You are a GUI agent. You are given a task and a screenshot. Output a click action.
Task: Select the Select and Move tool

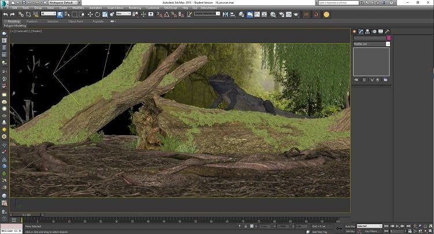(90, 14)
